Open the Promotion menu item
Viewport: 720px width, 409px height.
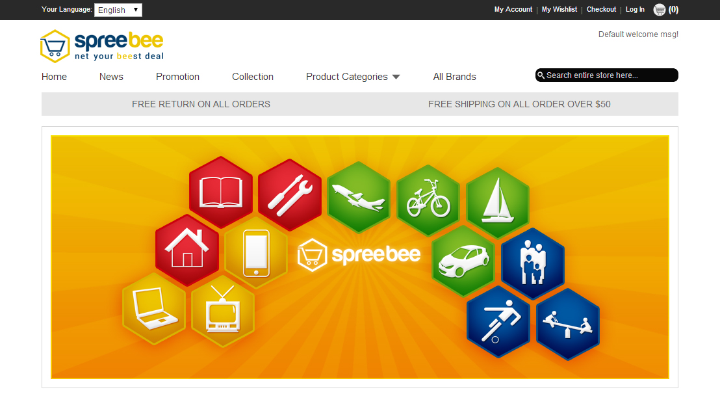point(177,77)
